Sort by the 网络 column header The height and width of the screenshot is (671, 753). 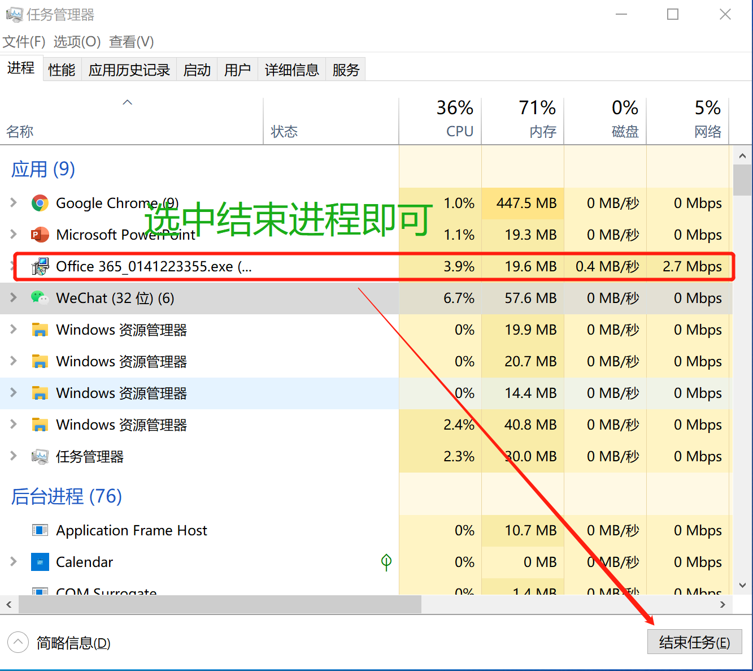pos(687,121)
